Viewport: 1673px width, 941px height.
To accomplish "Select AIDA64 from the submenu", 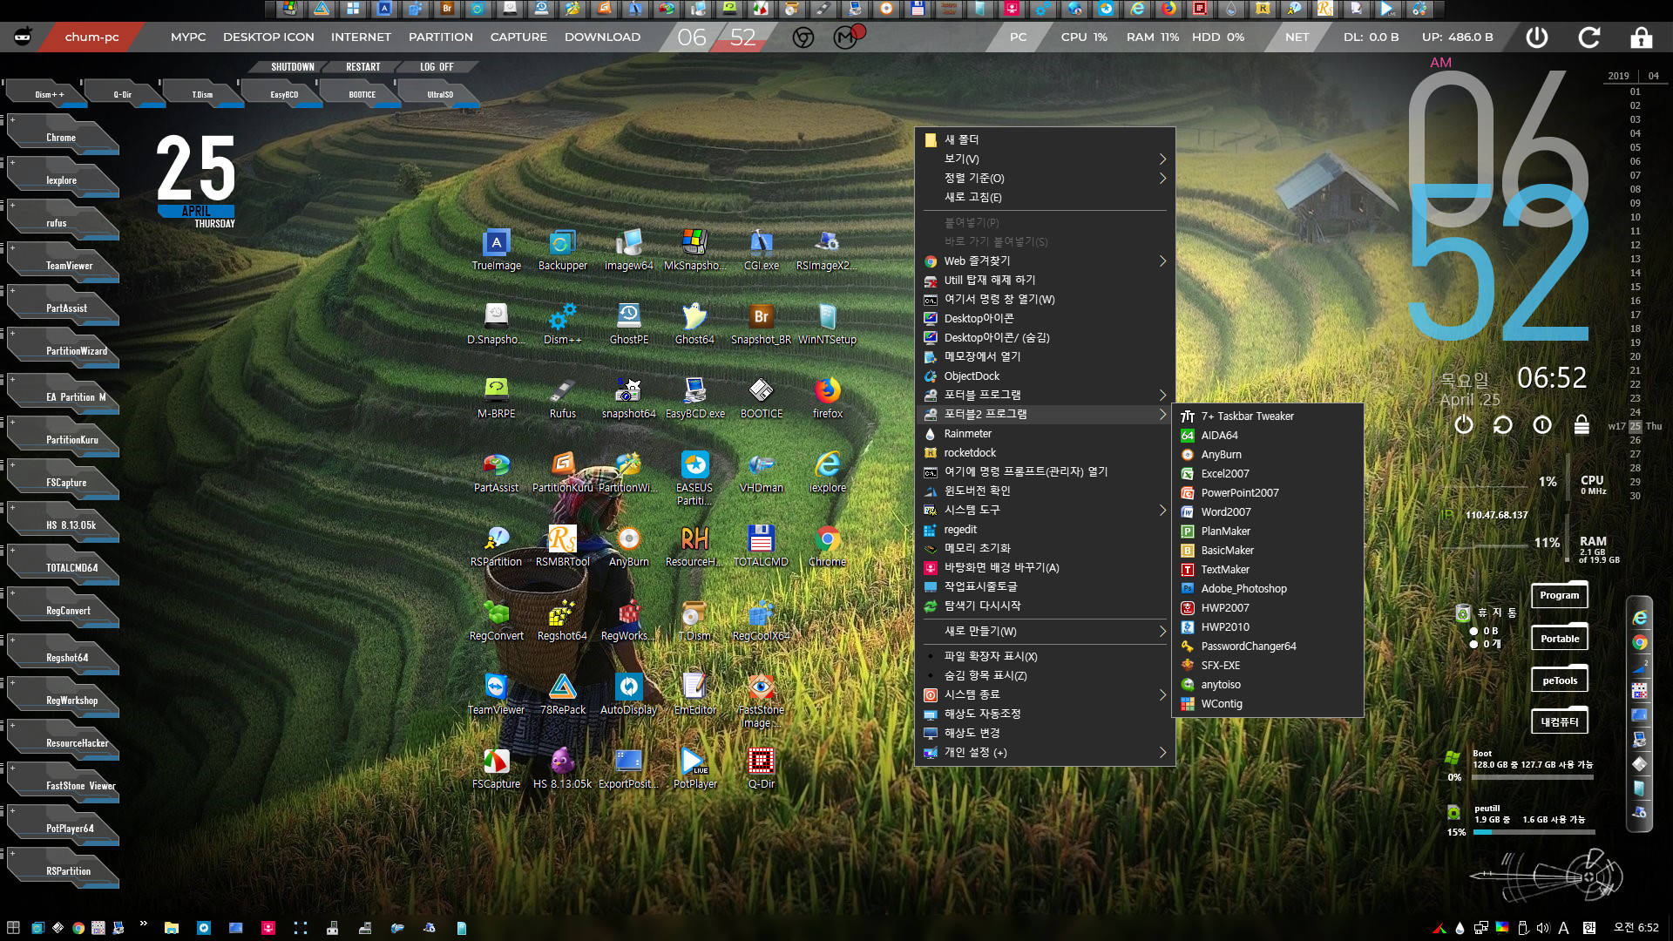I will pos(1268,436).
